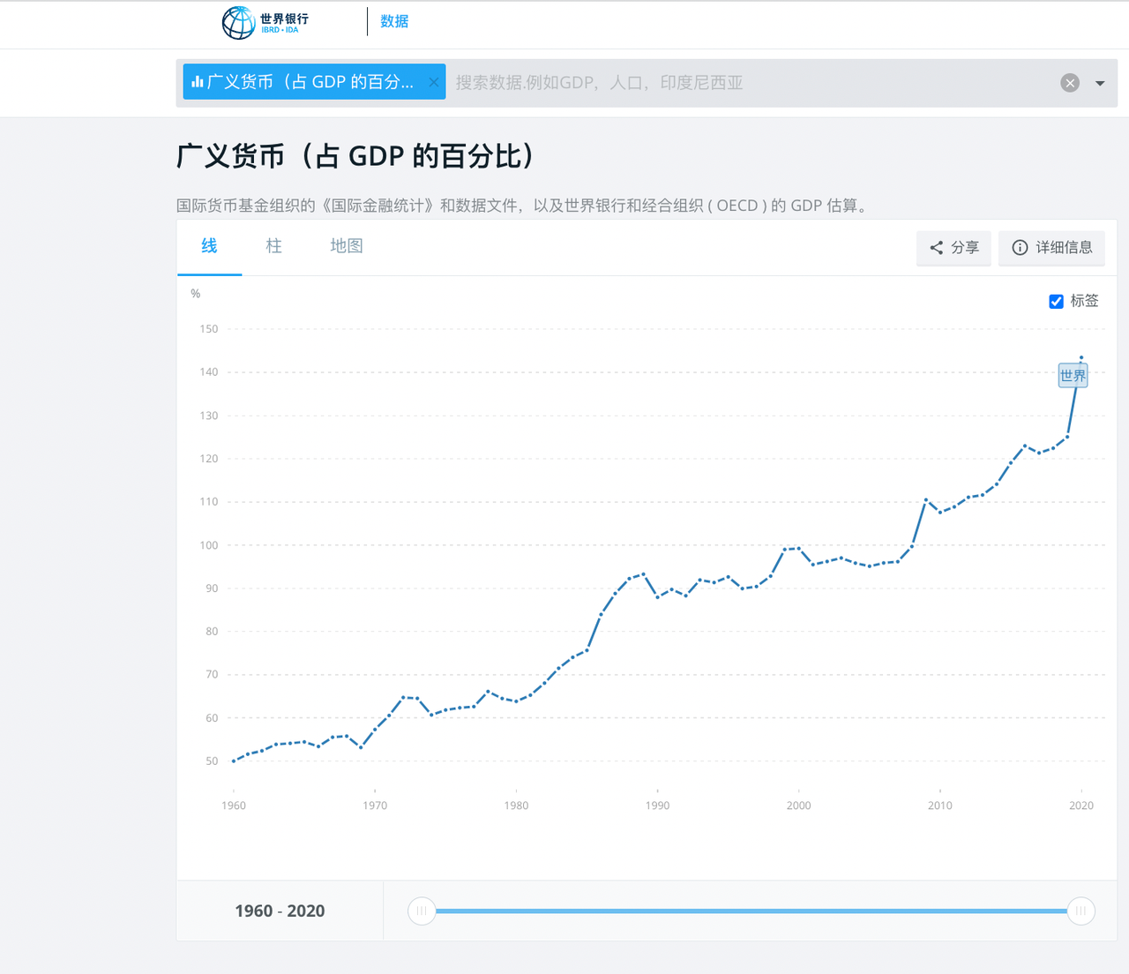The image size is (1129, 974).
Task: Open the search suggestions dropdown arrow
Action: (1099, 82)
